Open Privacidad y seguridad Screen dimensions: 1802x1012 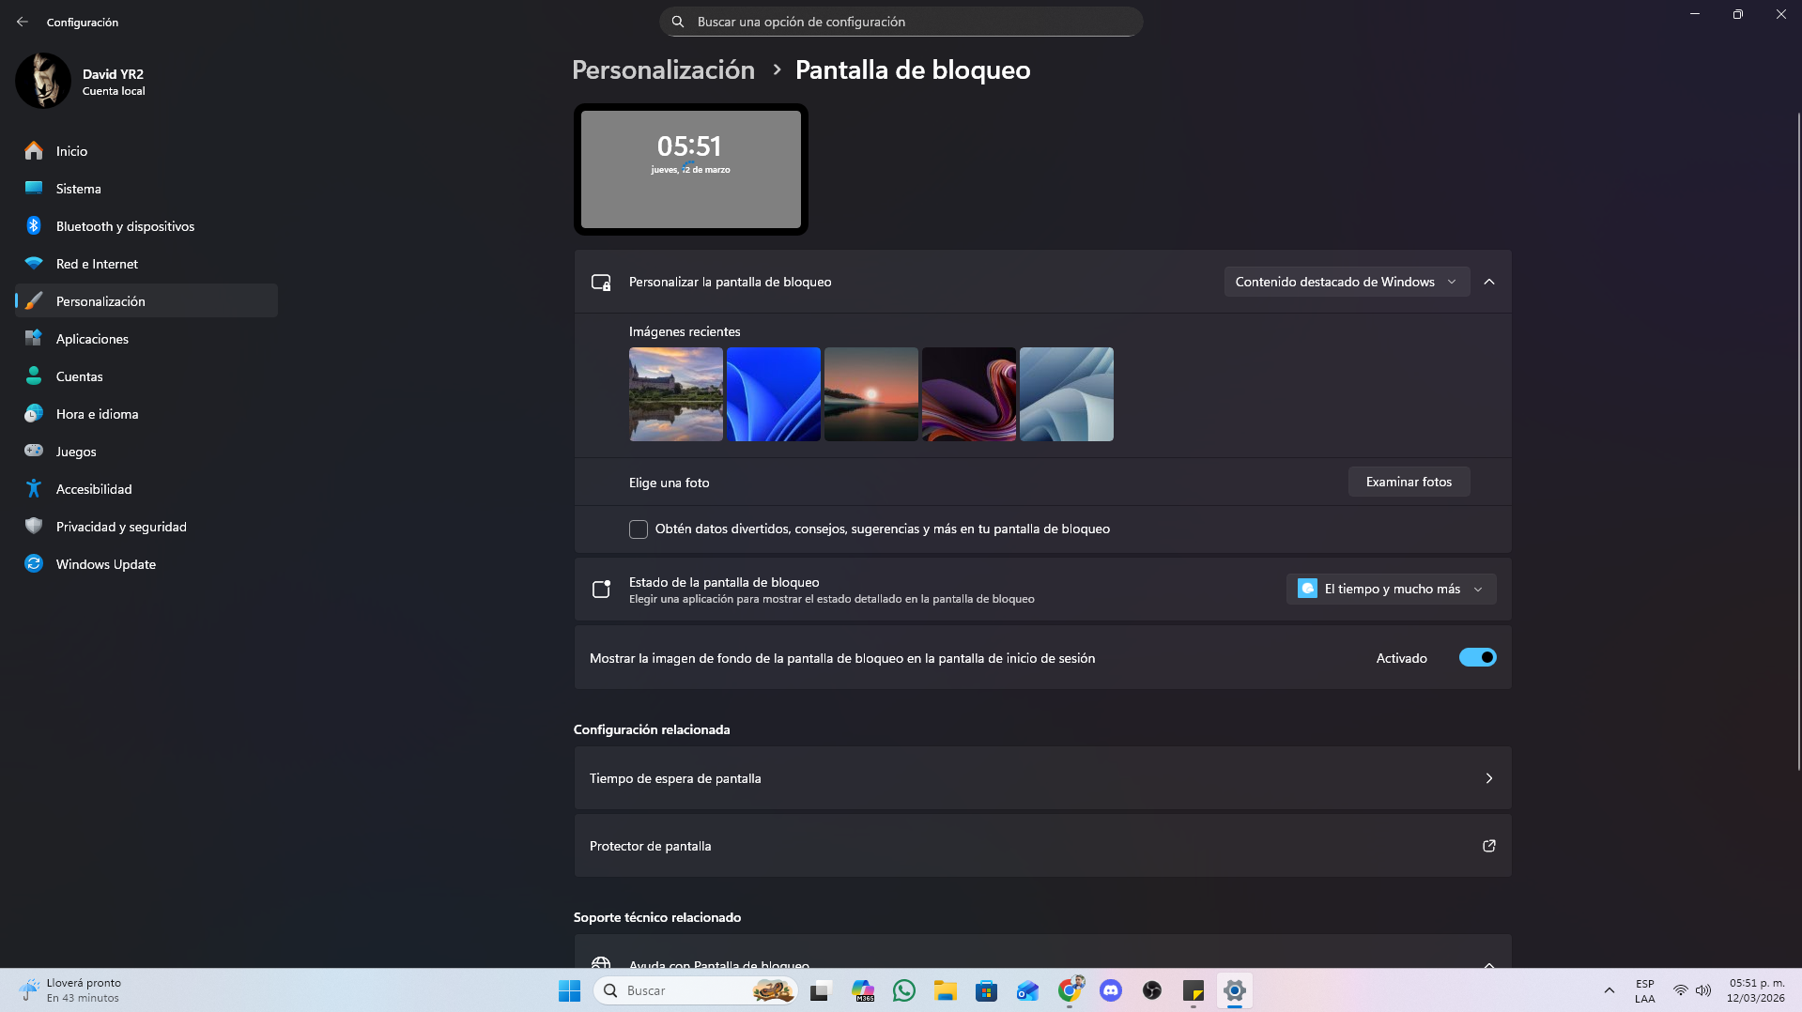tap(146, 527)
